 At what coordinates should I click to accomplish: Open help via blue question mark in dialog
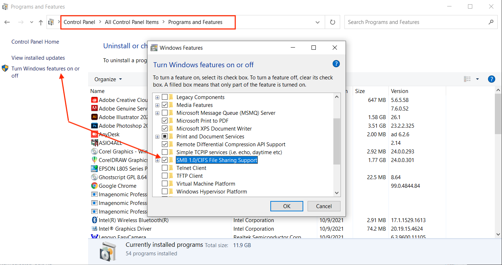(336, 64)
